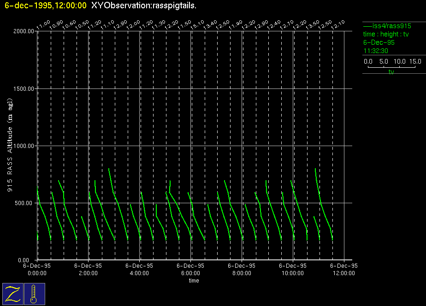Click the 'time : height : tv' legend line
The image size is (426, 306).
[x=386, y=35]
